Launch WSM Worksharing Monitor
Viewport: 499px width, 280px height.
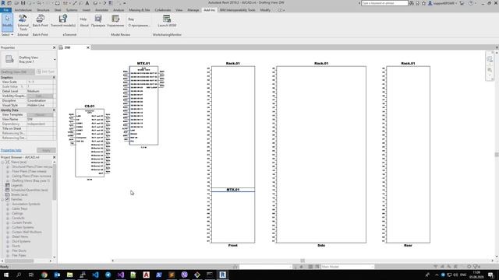(167, 21)
